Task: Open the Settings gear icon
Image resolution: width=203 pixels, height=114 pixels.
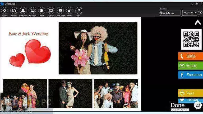Action: pos(4,11)
